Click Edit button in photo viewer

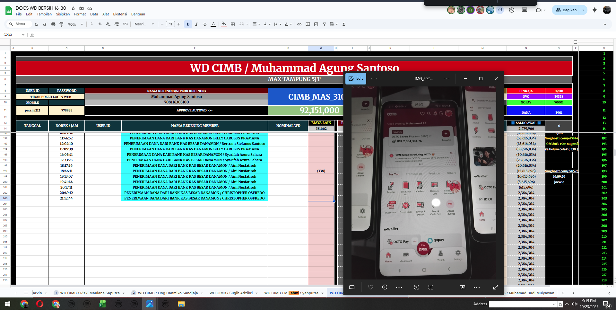point(356,78)
